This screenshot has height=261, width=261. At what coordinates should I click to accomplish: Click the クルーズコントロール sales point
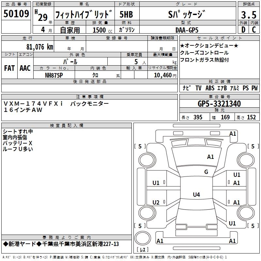coord(204,53)
